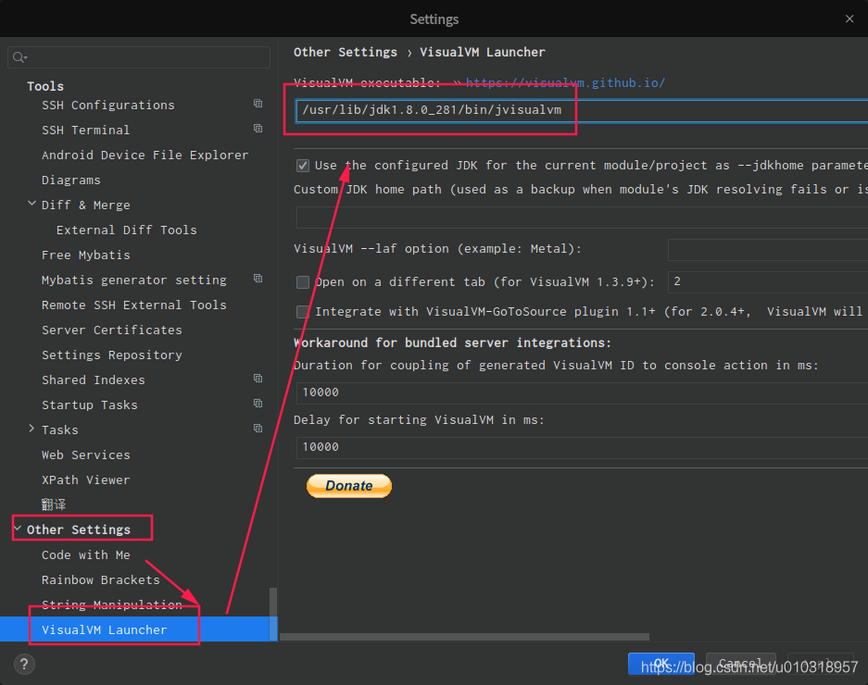Select External Diff Tools entry
The image size is (868, 685).
(126, 230)
